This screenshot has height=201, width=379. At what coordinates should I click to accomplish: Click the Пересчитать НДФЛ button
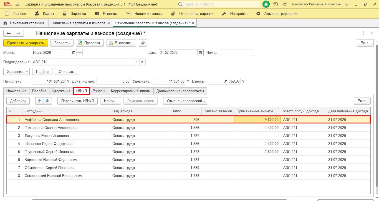[x=77, y=101]
